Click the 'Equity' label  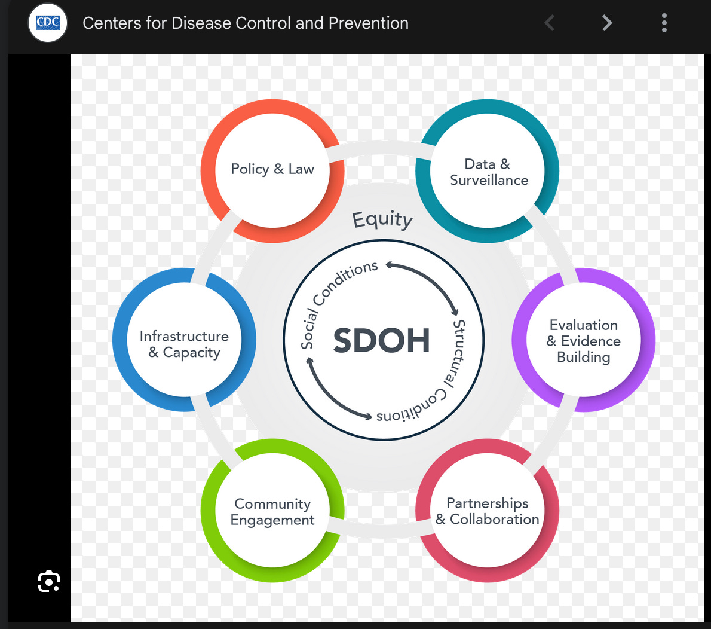tap(382, 219)
